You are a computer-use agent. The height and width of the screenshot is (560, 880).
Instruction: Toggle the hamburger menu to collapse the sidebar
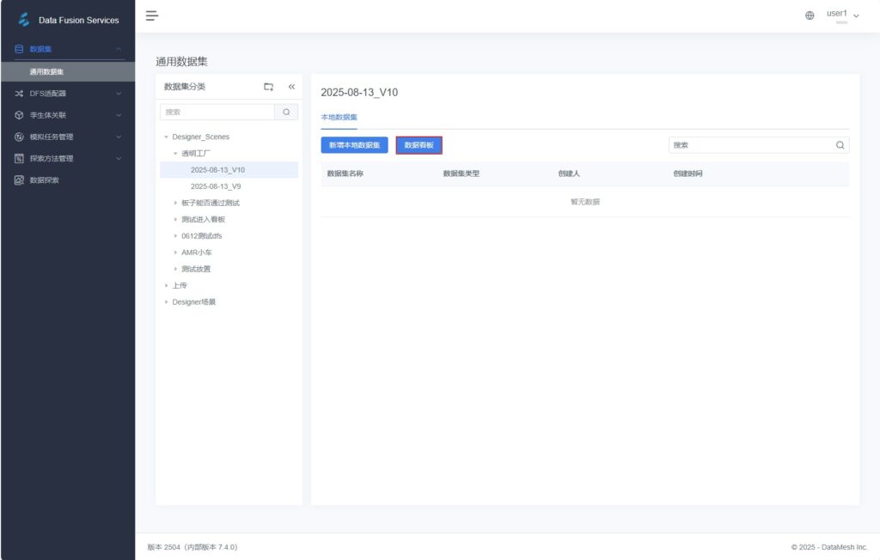(x=152, y=15)
